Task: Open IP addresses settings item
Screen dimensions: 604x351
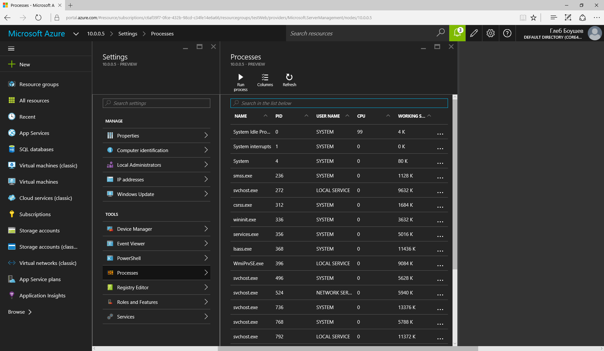Action: point(156,179)
